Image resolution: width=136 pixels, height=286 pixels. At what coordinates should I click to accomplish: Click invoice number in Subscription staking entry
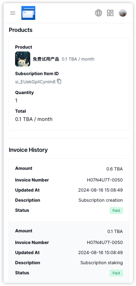click(x=105, y=242)
